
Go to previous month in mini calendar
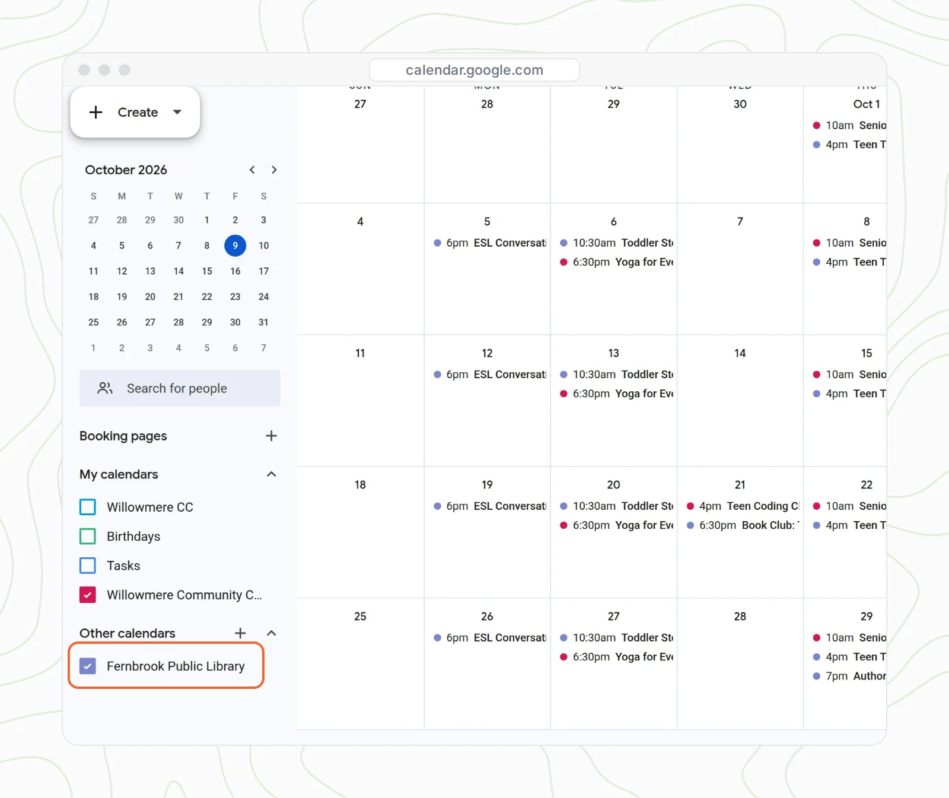pyautogui.click(x=252, y=170)
